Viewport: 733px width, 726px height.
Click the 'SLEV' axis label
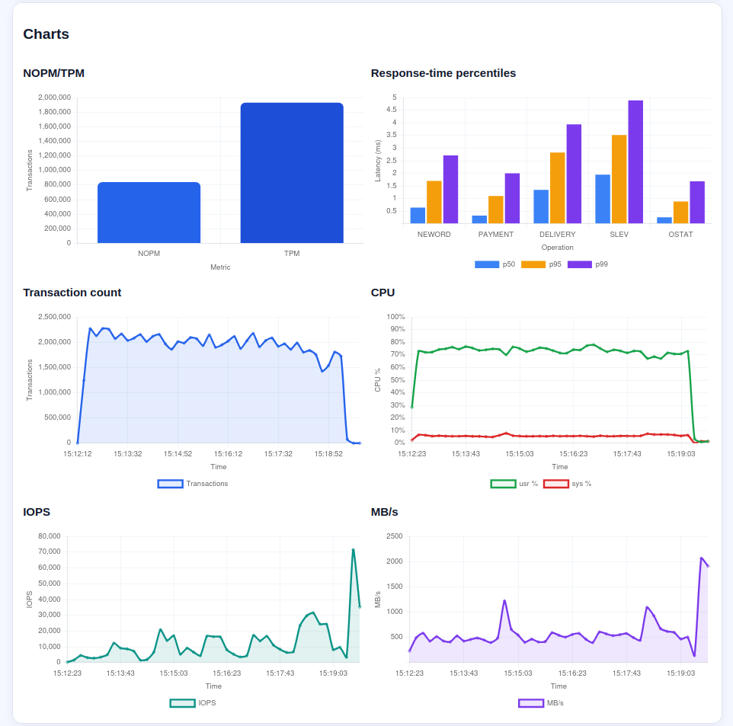619,235
